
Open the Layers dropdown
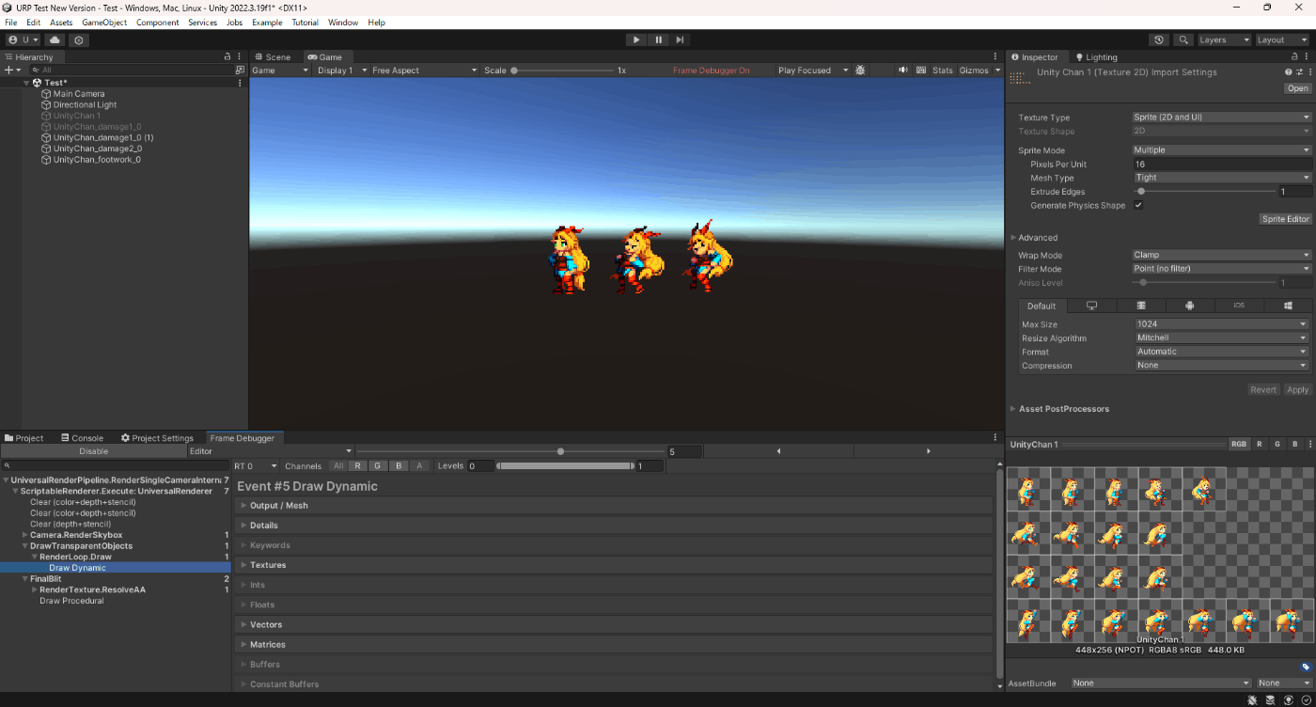click(1224, 40)
